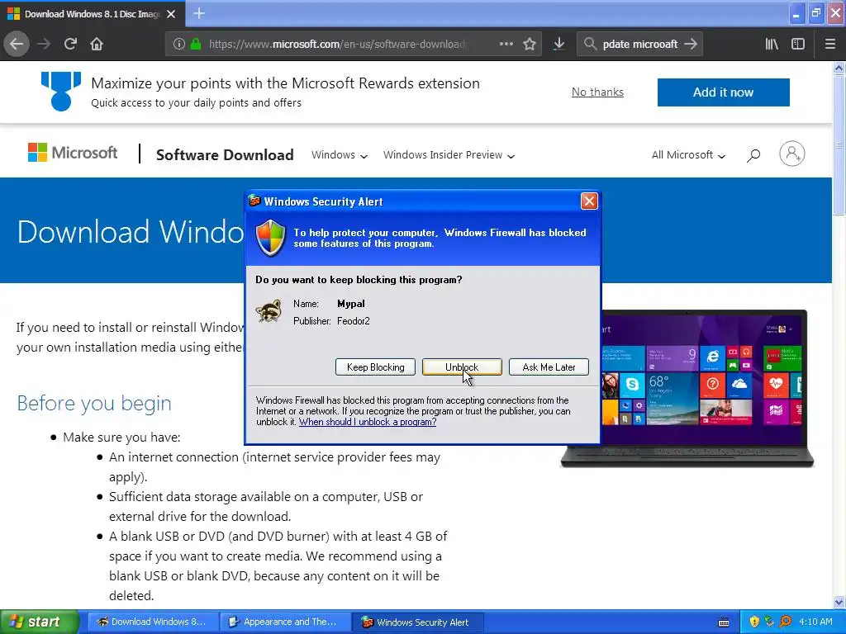The height and width of the screenshot is (634, 846).
Task: Click the browser forward arrow
Action: click(x=44, y=44)
